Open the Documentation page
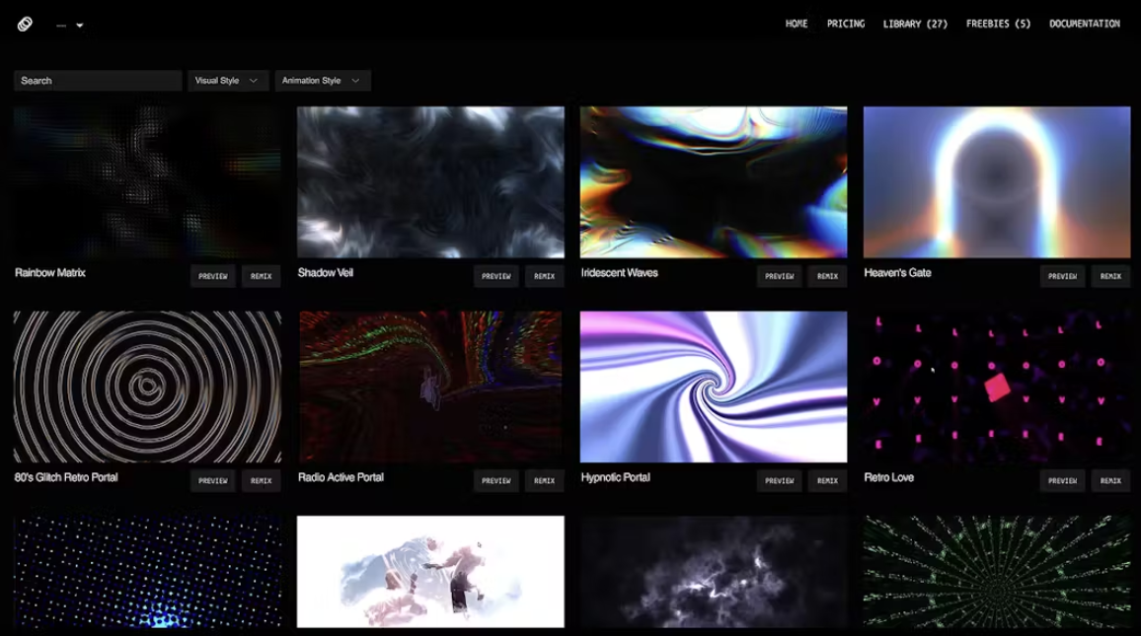The height and width of the screenshot is (636, 1141). click(x=1084, y=24)
